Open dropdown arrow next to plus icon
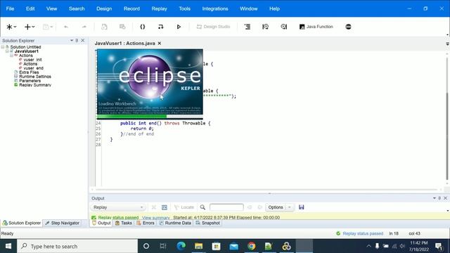Screen dimensions: 450x253 (x=33, y=27)
